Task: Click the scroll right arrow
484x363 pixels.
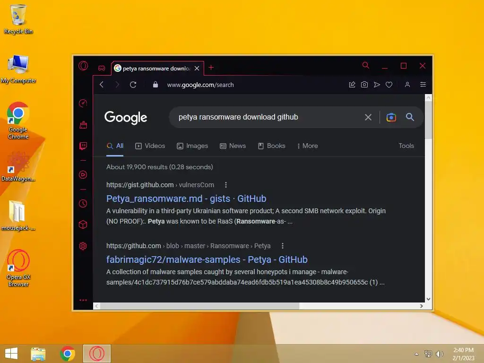Action: coord(422,306)
